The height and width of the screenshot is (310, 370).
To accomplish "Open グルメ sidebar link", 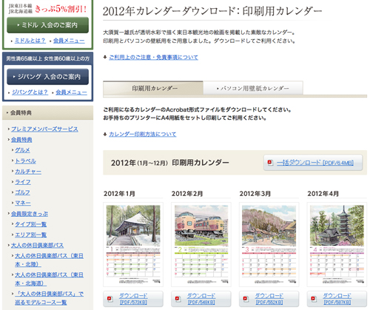I will tap(22, 150).
